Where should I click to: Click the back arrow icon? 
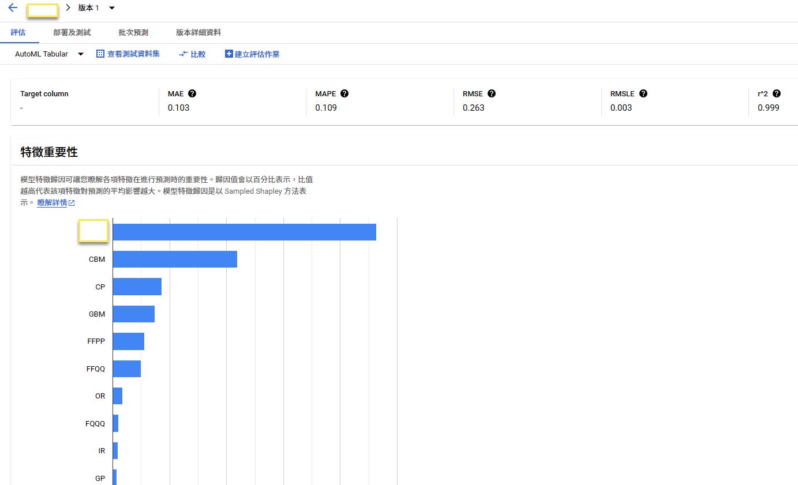point(13,8)
